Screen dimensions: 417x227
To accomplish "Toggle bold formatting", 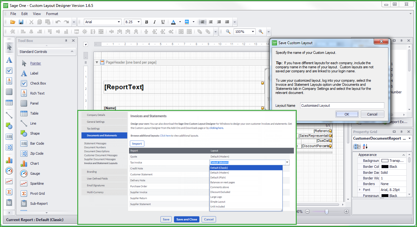I will [x=146, y=22].
